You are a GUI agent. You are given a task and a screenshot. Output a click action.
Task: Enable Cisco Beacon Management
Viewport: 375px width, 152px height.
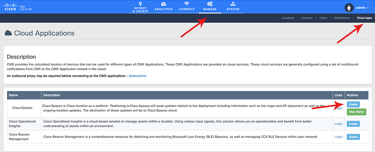click(353, 137)
